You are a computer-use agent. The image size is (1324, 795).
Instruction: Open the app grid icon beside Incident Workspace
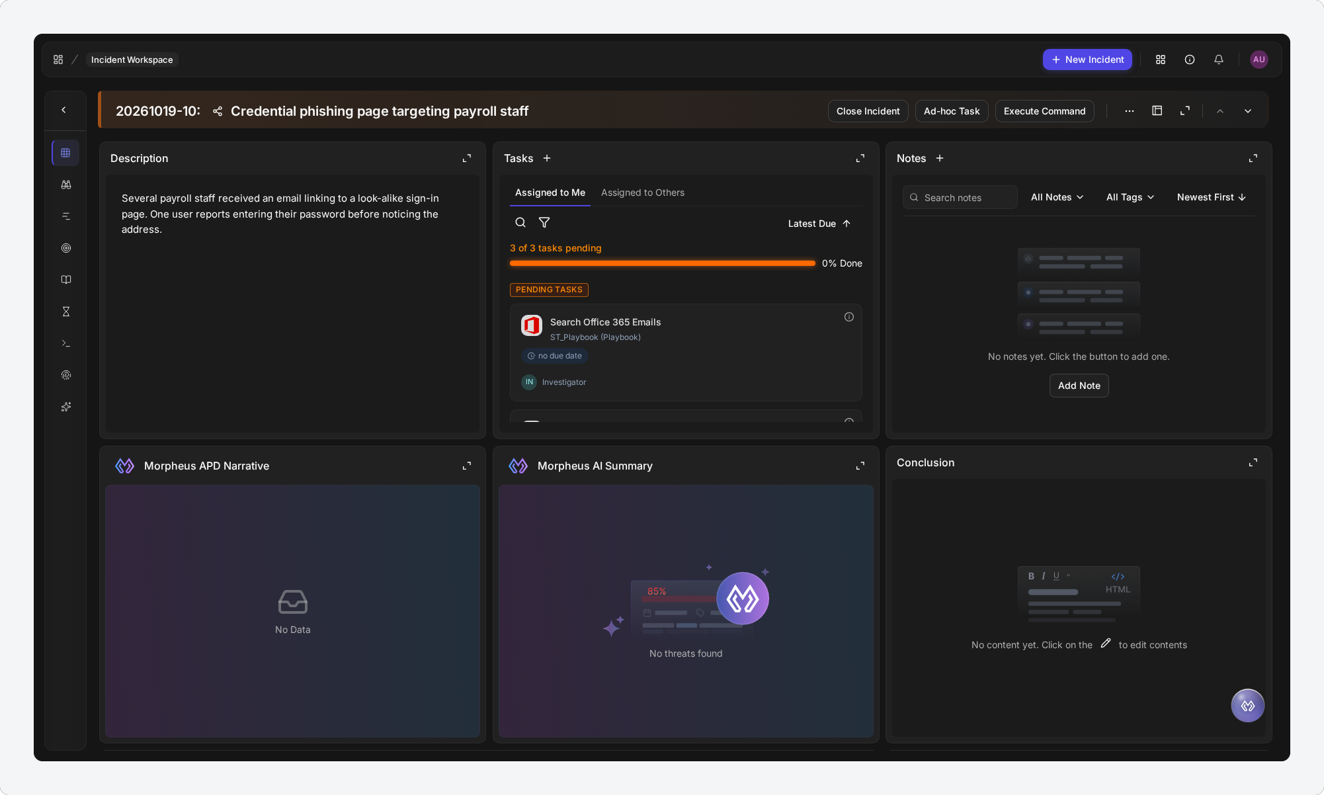[x=58, y=60]
